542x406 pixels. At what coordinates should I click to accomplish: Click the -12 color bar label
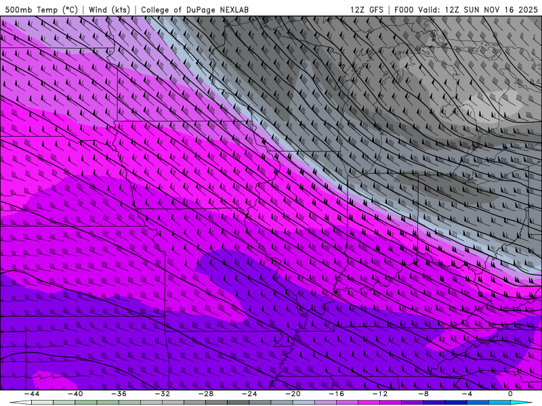(x=380, y=394)
